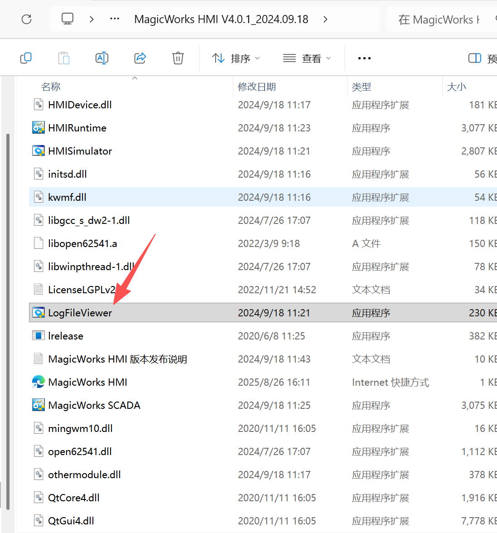
Task: Expand the chevron after the monitor icon
Action: click(92, 19)
